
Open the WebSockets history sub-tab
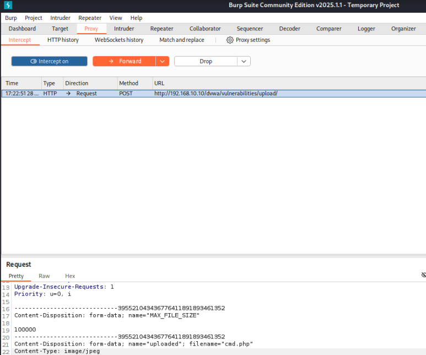coord(119,40)
